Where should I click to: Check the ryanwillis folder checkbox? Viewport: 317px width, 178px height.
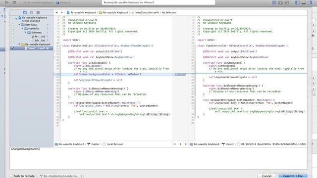13,29
